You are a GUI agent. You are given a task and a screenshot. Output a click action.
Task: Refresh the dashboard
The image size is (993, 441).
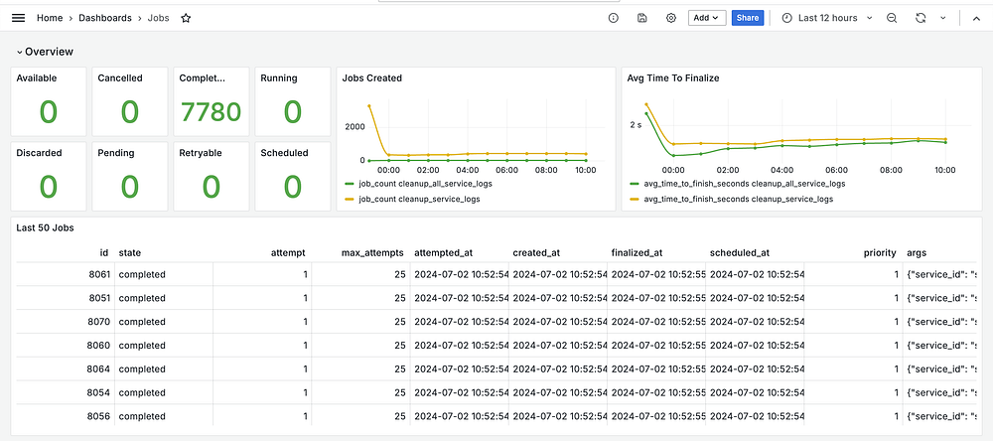[921, 18]
